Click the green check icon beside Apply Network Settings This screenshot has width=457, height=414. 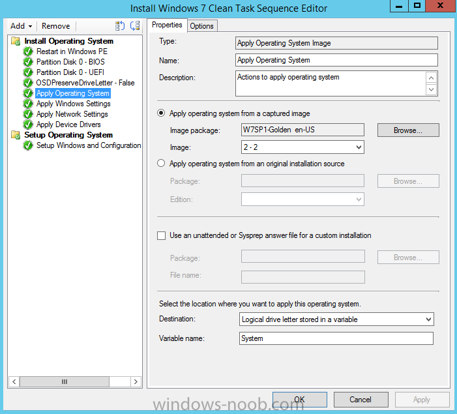(28, 114)
